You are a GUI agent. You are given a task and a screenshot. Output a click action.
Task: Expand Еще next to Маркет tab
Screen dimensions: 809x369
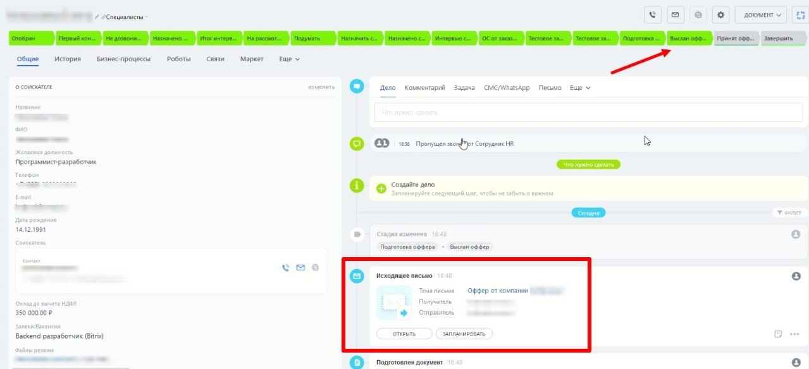[x=290, y=59]
